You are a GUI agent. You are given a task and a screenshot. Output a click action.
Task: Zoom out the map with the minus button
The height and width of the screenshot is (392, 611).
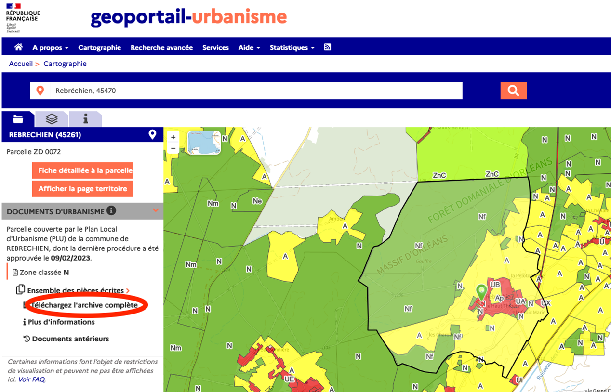pos(173,148)
